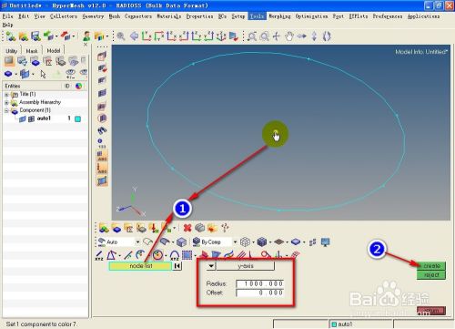This screenshot has height=329, width=455.
Task: Click the dynamic rotate icon at toolbar end
Action: click(327, 36)
